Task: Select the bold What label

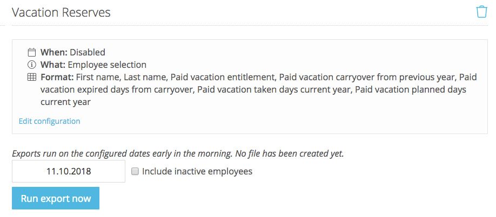Action: 53,65
